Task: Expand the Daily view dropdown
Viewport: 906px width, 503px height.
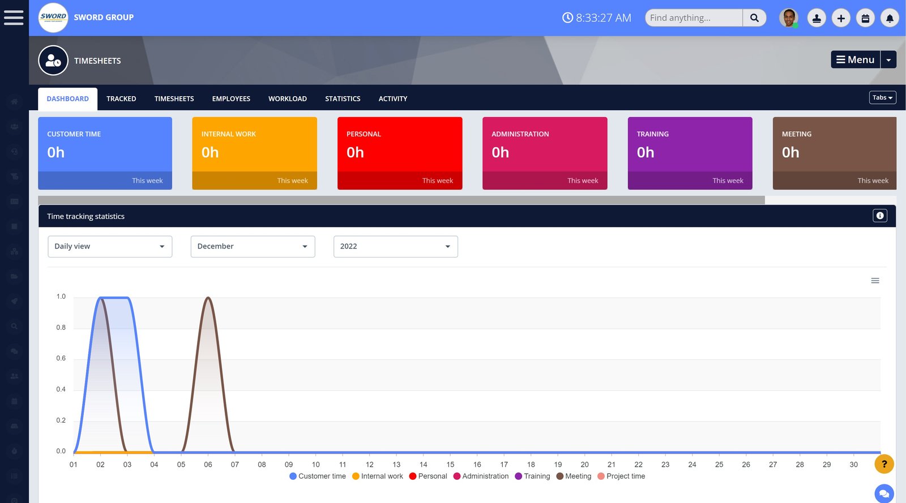Action: 110,247
